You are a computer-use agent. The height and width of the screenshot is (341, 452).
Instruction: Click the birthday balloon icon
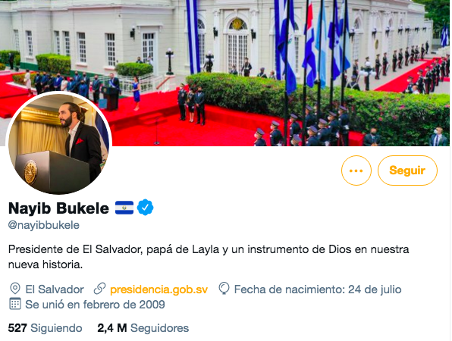coord(224,289)
